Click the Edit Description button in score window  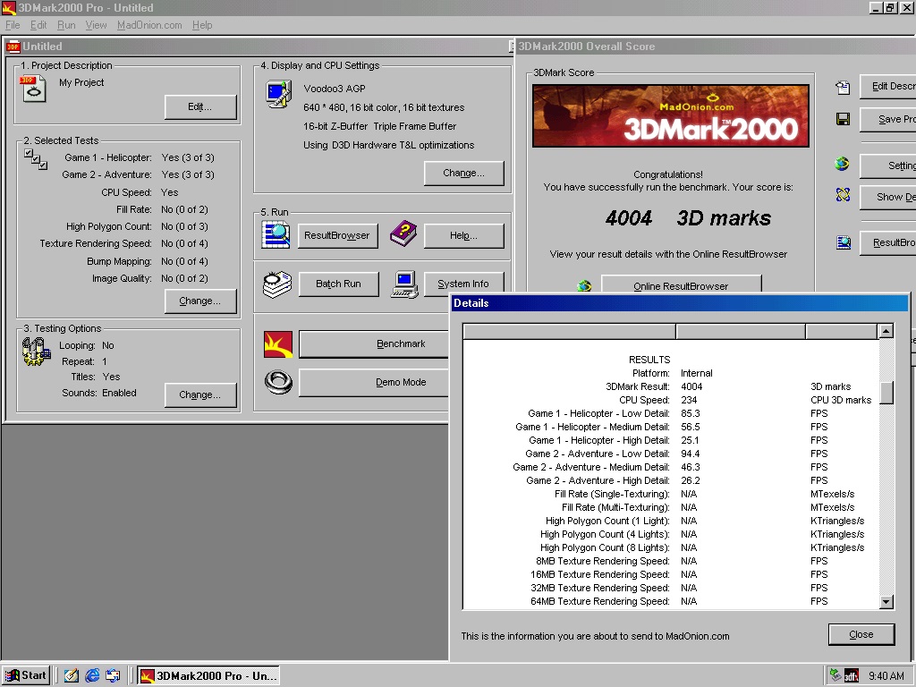(888, 87)
